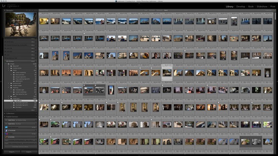
Task: Click the Library Filter label
Action: coord(44,10)
